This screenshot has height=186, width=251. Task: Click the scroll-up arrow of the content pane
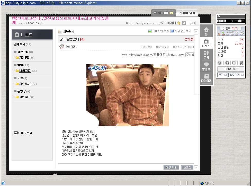196,31
